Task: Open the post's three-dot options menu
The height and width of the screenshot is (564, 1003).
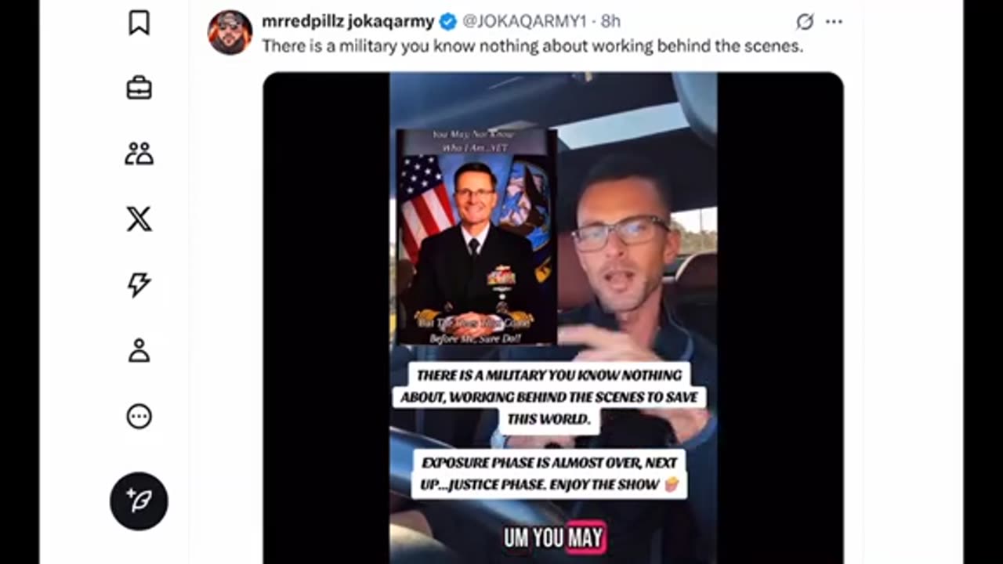Action: click(834, 22)
